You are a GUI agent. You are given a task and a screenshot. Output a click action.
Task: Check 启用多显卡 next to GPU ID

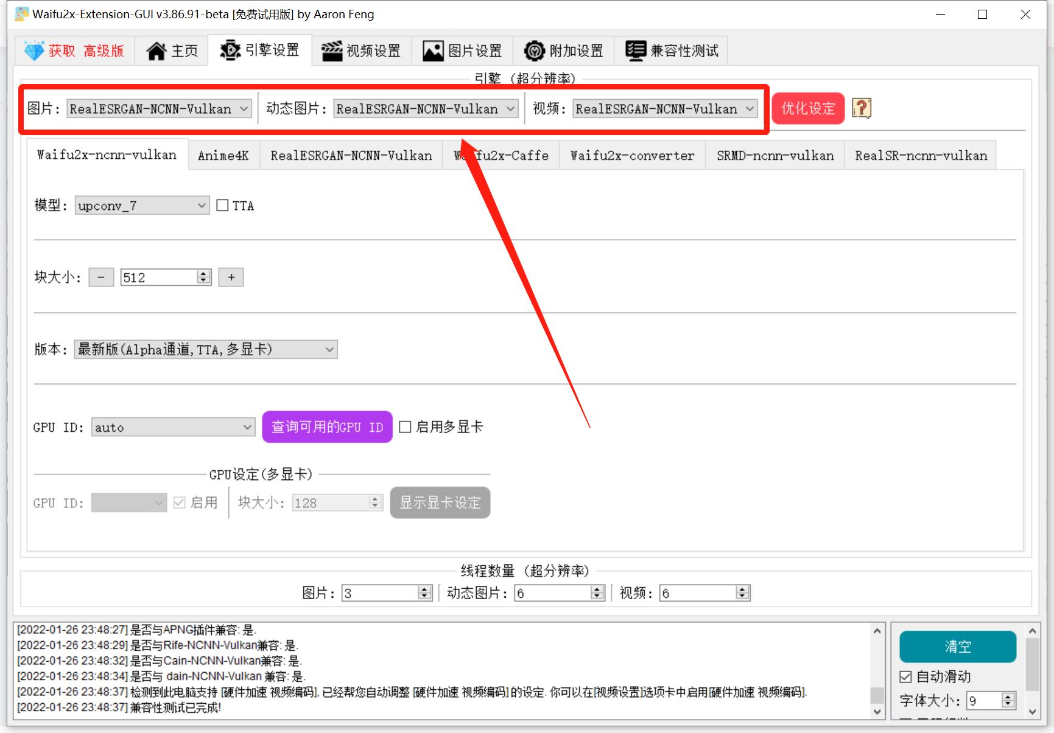pos(406,427)
